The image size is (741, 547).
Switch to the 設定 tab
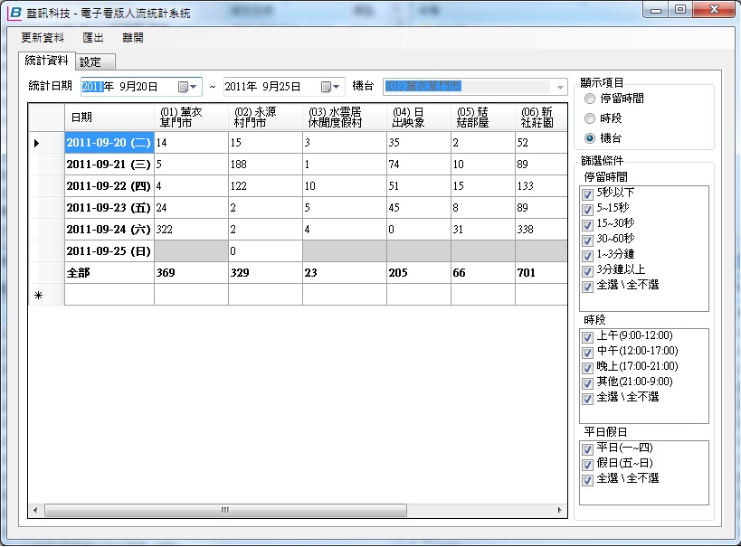pyautogui.click(x=94, y=61)
